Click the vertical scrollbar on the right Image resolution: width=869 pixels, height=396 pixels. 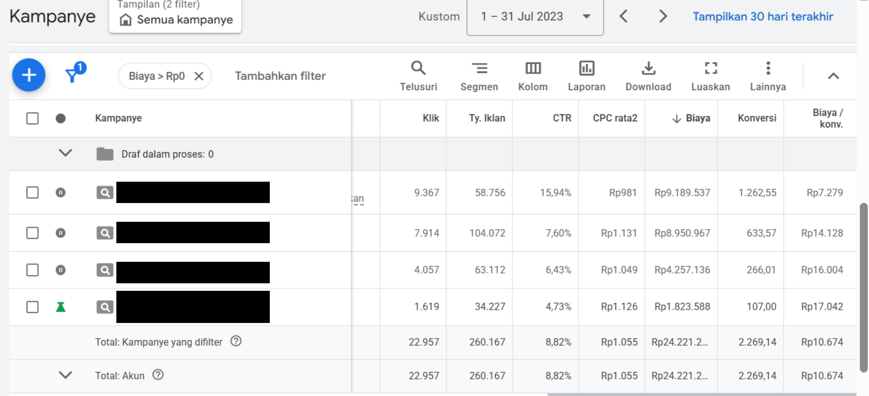863,287
